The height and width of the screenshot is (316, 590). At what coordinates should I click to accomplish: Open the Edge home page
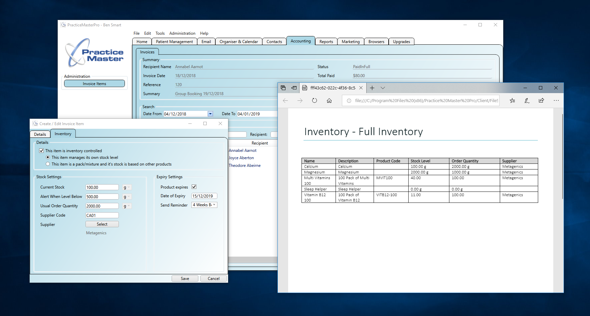[x=329, y=100]
